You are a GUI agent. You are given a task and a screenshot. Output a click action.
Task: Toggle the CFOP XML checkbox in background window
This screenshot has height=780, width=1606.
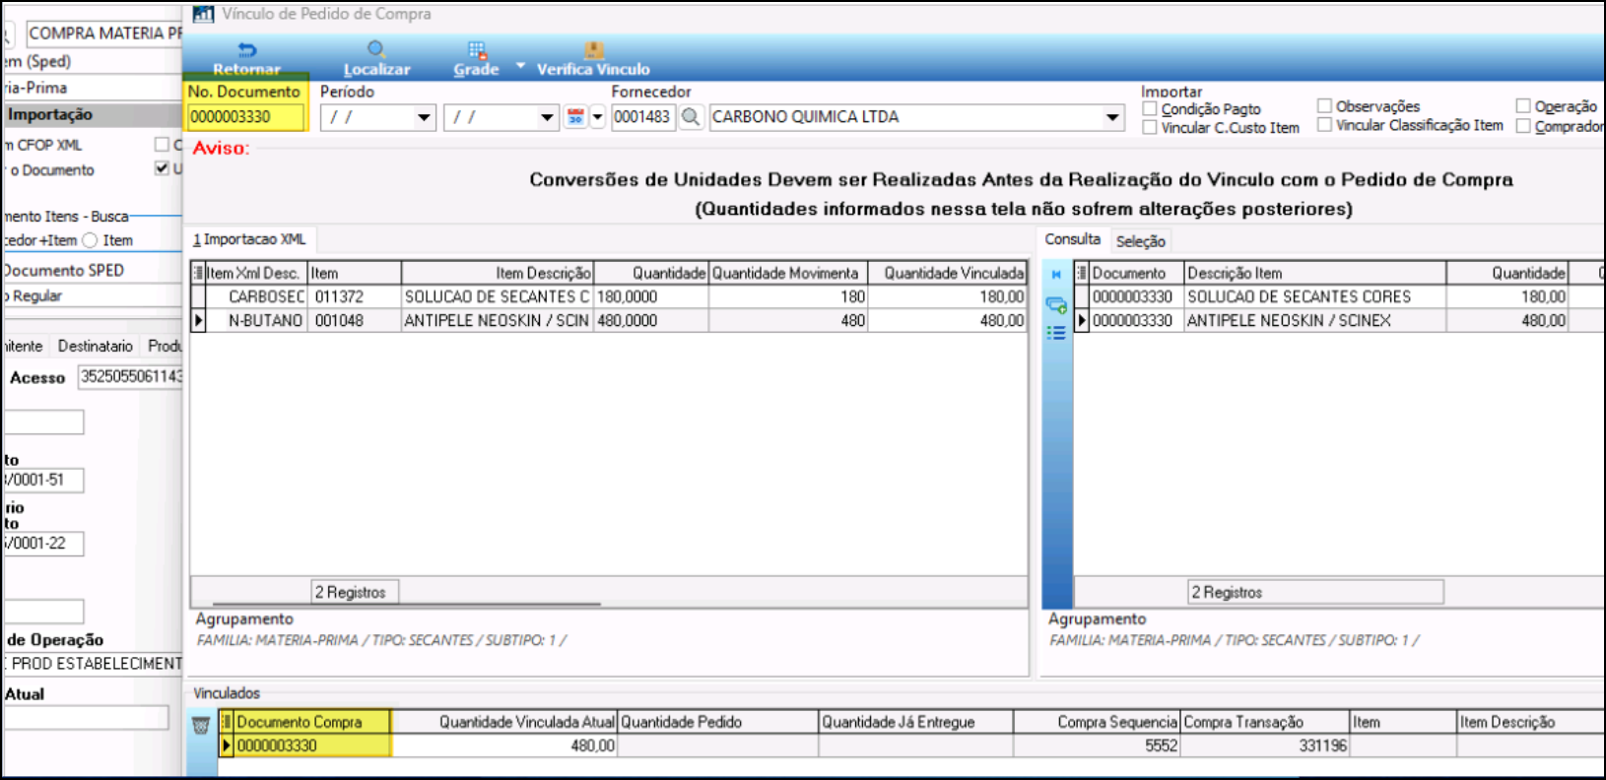[x=162, y=145]
